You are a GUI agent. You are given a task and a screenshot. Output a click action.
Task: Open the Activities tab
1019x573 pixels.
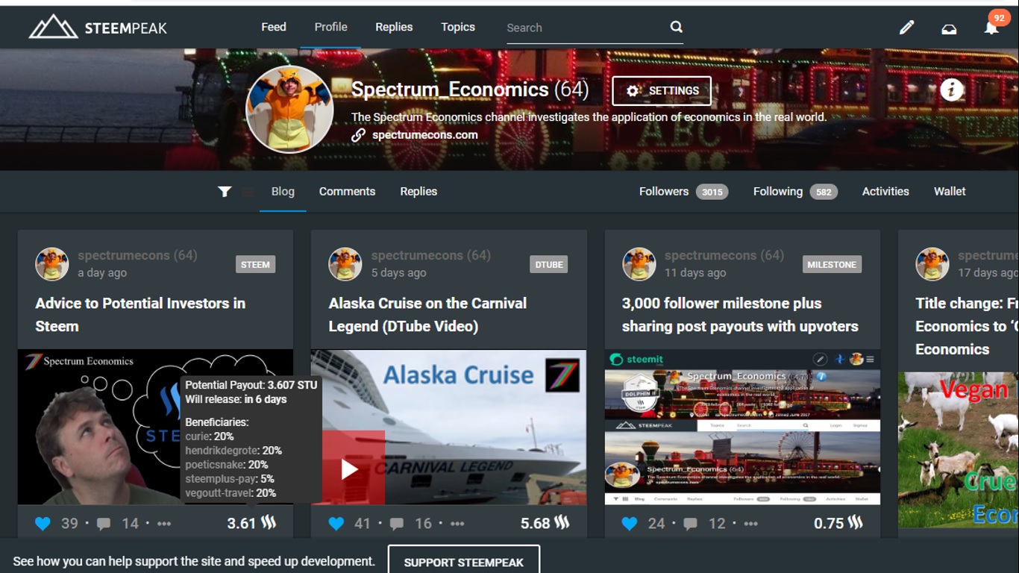coord(885,192)
